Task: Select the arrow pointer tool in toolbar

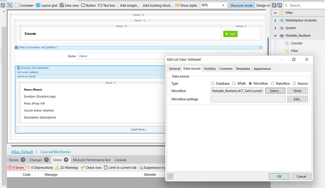Action: click(x=10, y=5)
